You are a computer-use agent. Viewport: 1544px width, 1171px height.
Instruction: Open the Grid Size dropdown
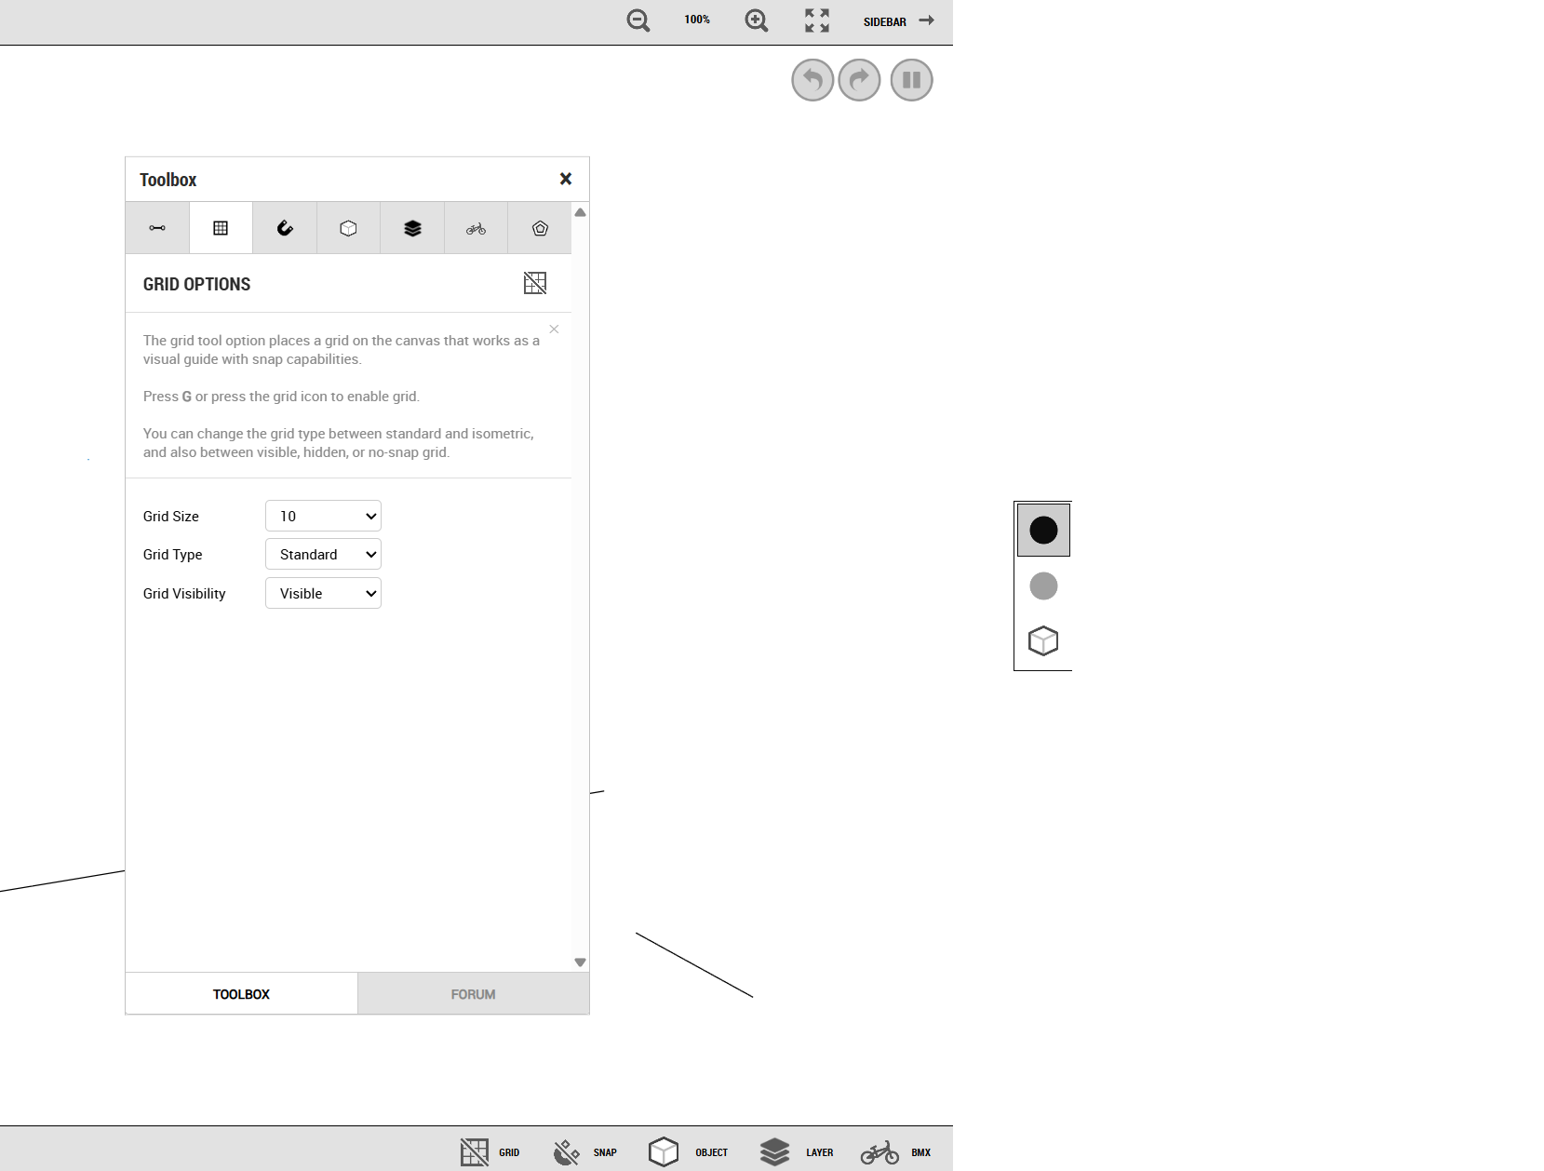pos(322,516)
